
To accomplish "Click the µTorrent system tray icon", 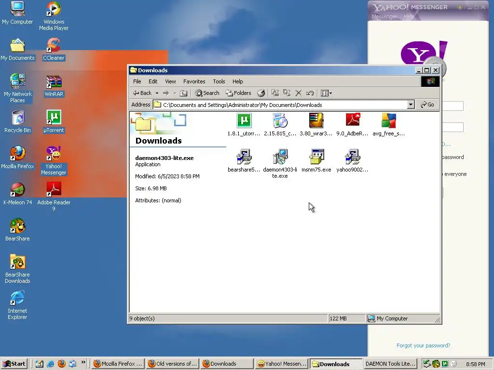I will (444, 364).
